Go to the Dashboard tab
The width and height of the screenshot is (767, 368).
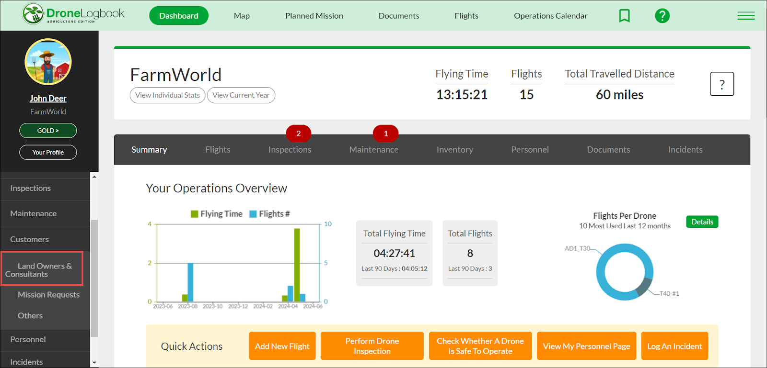tap(179, 16)
